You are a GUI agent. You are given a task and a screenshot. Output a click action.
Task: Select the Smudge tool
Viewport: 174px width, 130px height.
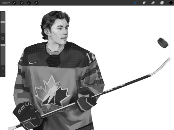[x=144, y=3]
